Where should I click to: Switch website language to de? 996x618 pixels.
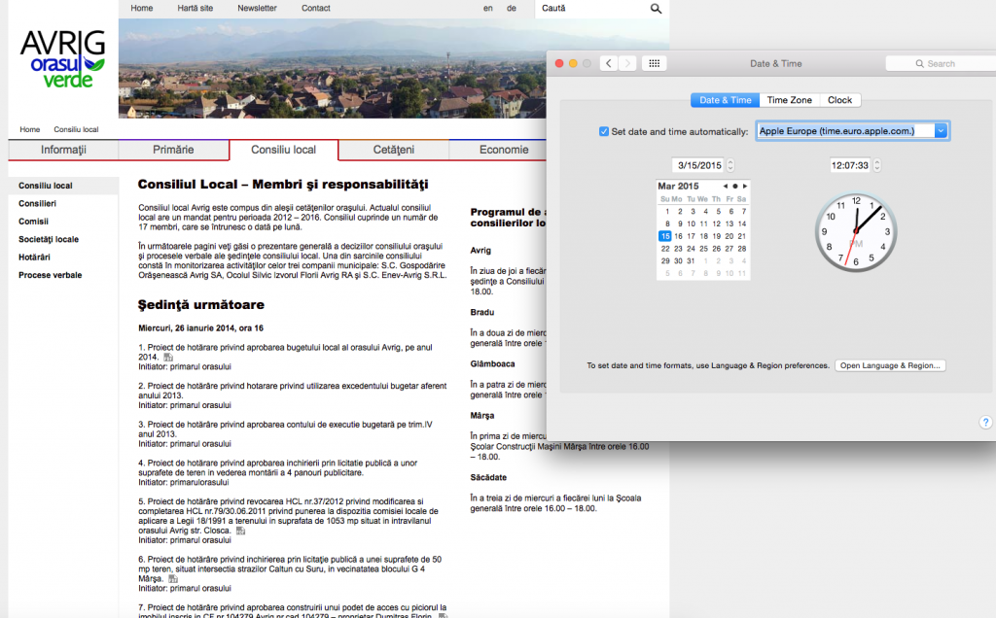(x=512, y=8)
